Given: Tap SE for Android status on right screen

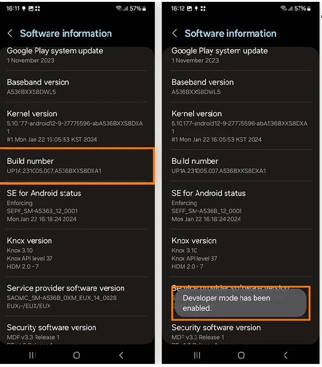Looking at the screenshot, I should (x=241, y=206).
